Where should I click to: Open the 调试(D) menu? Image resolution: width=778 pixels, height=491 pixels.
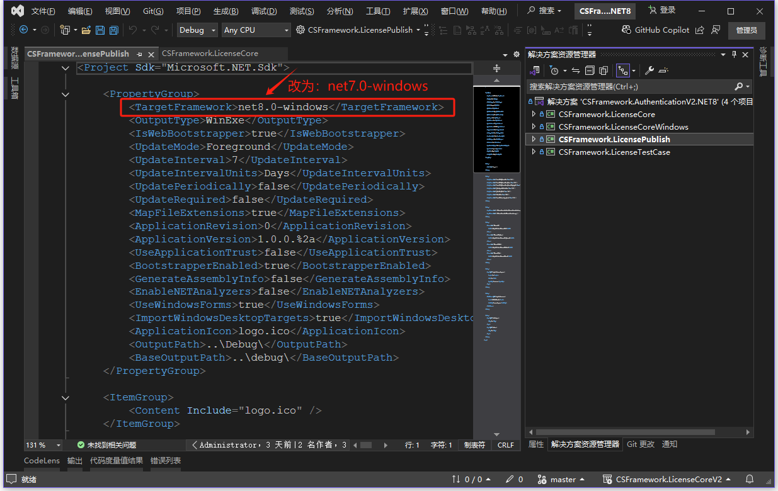pos(263,11)
